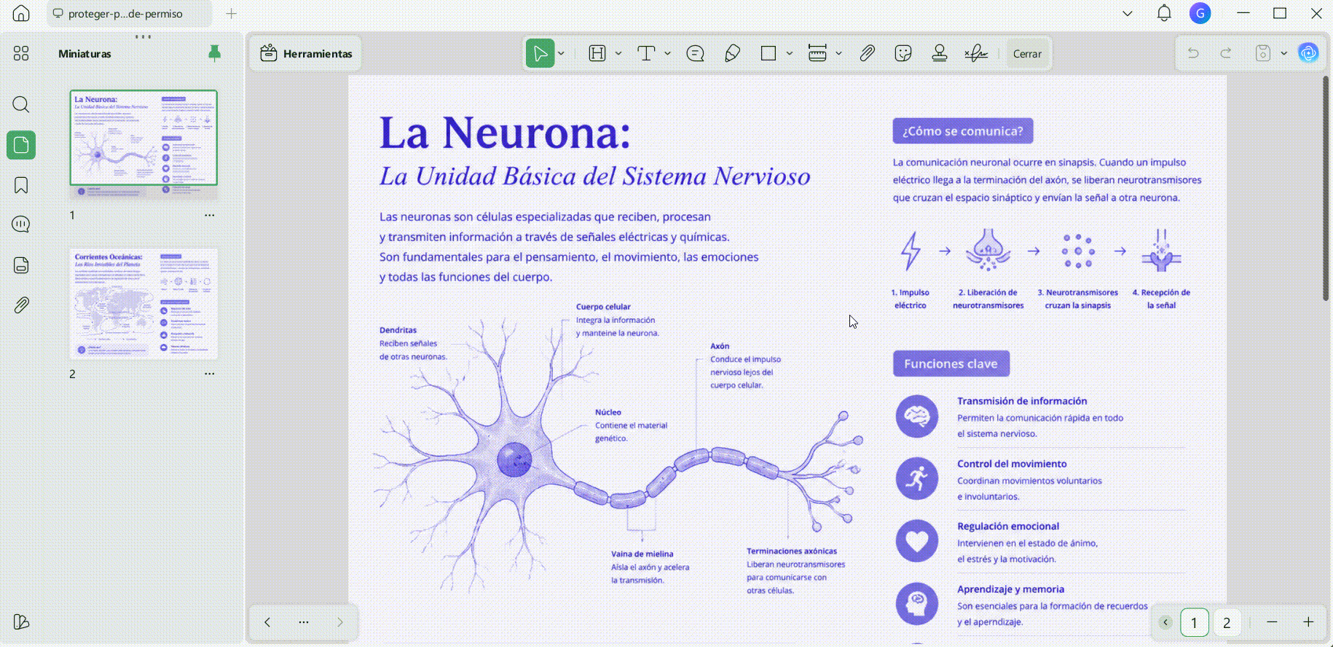This screenshot has width=1333, height=647.
Task: Expand the text tool dropdown arrow
Action: point(667,53)
